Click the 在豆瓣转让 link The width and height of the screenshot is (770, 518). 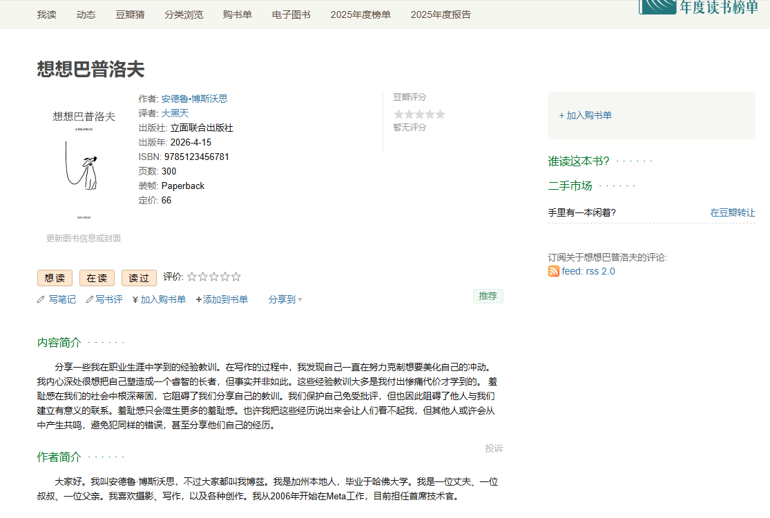pos(732,212)
